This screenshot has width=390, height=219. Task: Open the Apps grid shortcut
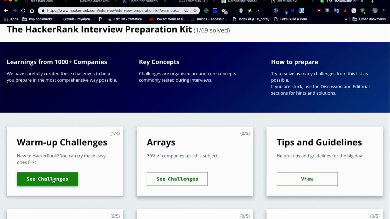(x=11, y=19)
